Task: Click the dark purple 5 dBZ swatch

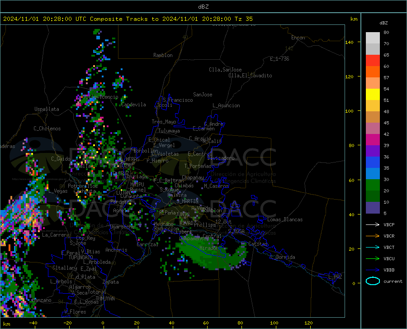Action: click(x=373, y=207)
